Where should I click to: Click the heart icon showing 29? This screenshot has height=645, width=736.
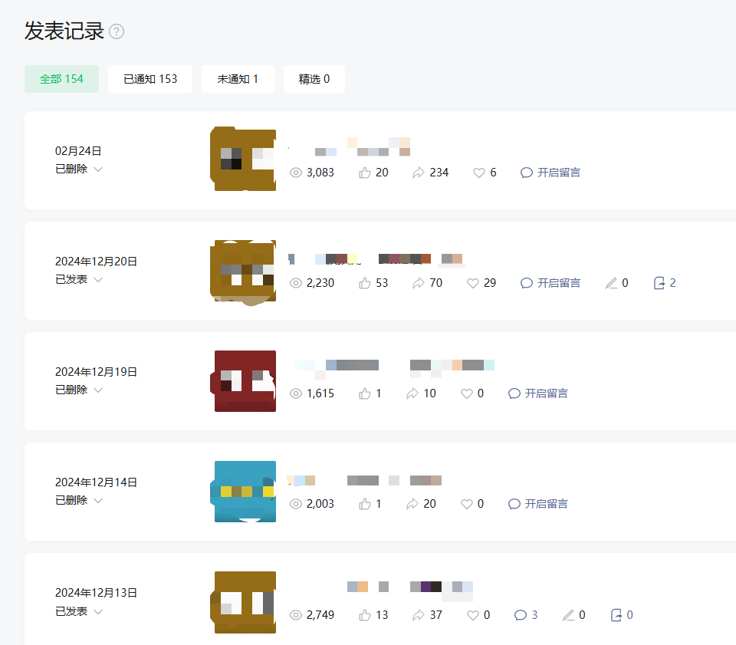pos(473,283)
